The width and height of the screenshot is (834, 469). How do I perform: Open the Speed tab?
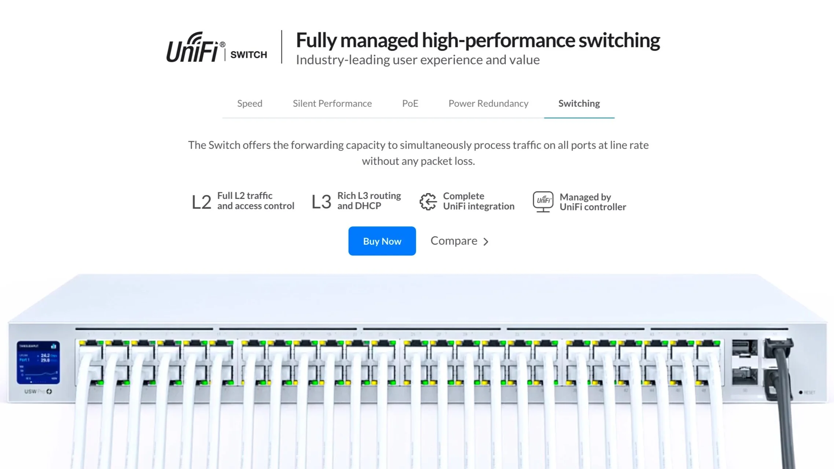[x=250, y=104]
